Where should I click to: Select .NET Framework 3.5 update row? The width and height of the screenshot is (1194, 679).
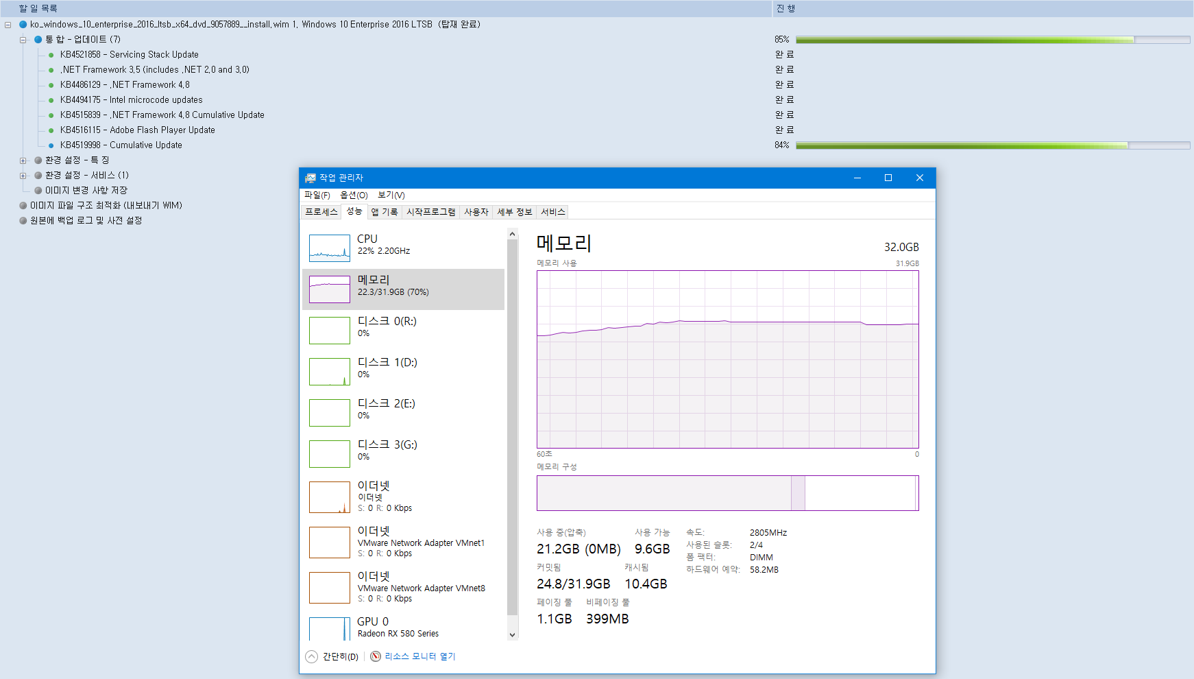click(x=155, y=70)
